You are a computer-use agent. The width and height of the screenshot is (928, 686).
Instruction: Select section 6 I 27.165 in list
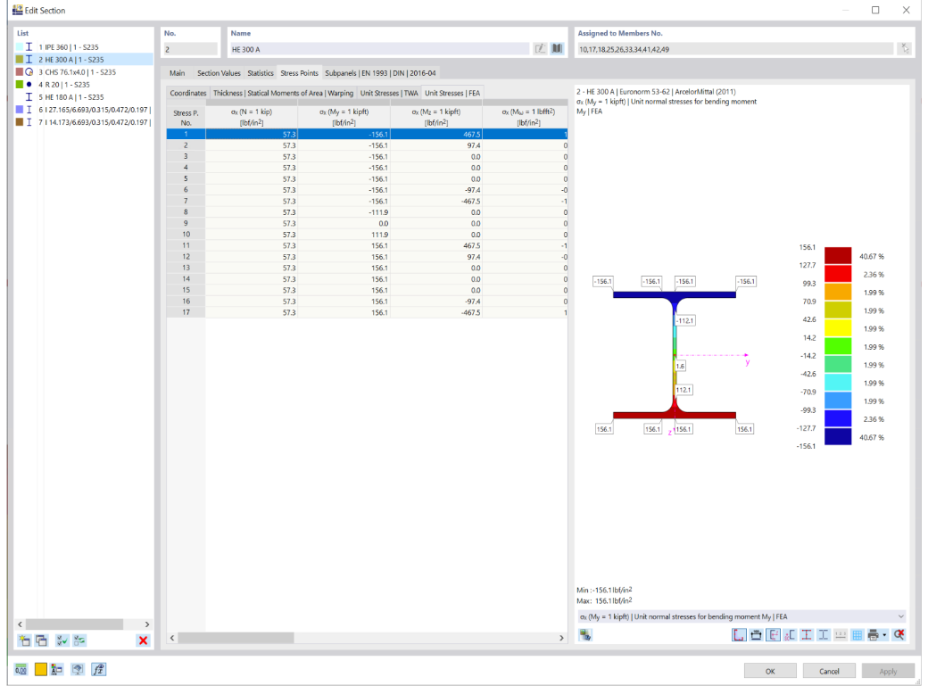click(x=84, y=110)
